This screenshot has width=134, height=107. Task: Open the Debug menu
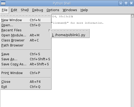click(37, 10)
